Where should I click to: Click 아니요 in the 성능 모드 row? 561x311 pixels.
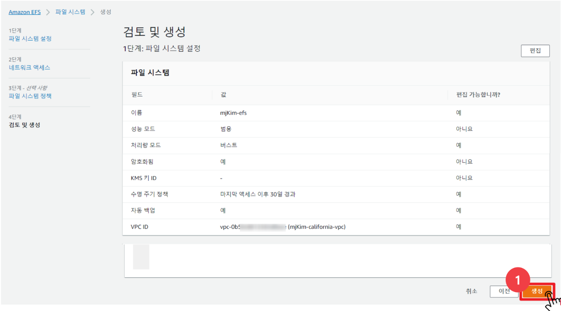click(464, 129)
